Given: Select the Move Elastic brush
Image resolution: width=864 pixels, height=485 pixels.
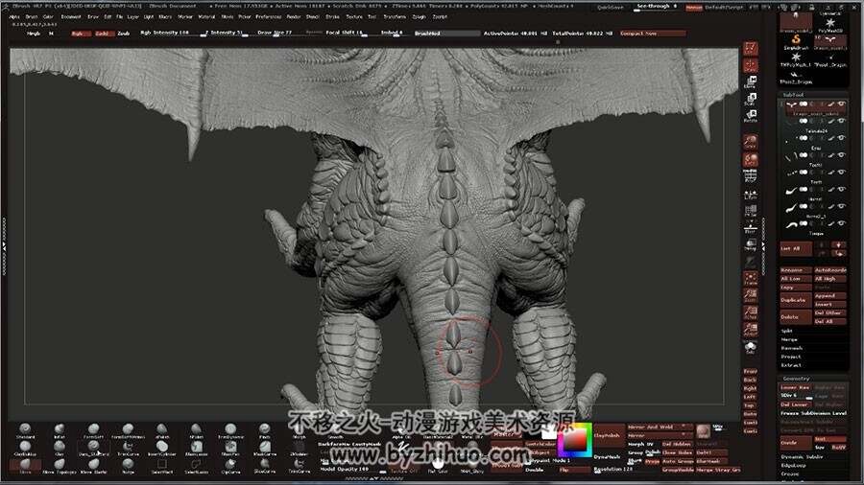Looking at the screenshot, I should (x=94, y=466).
